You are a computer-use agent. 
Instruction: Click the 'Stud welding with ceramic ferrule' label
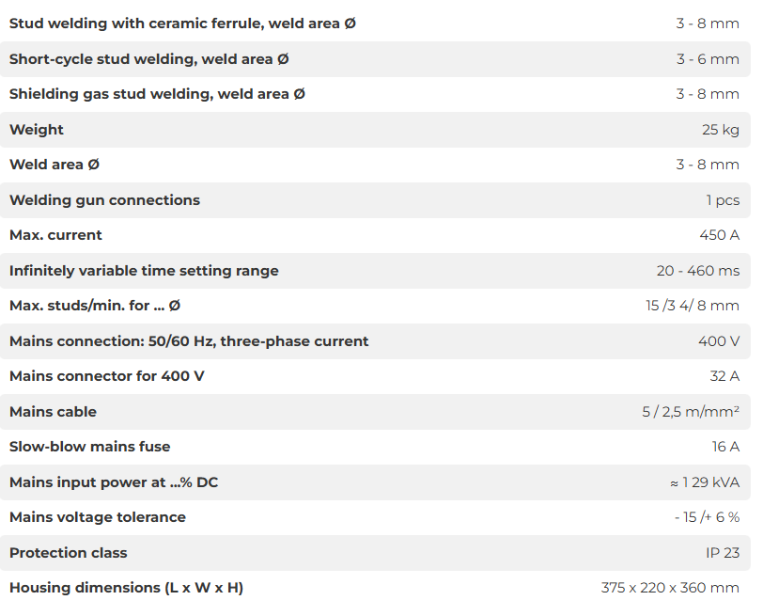(182, 24)
